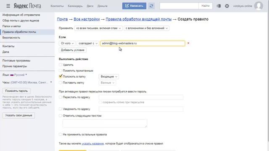269x151 pixels.
Task: Open the user avatar profile picture
Action: pyautogui.click(x=258, y=6)
